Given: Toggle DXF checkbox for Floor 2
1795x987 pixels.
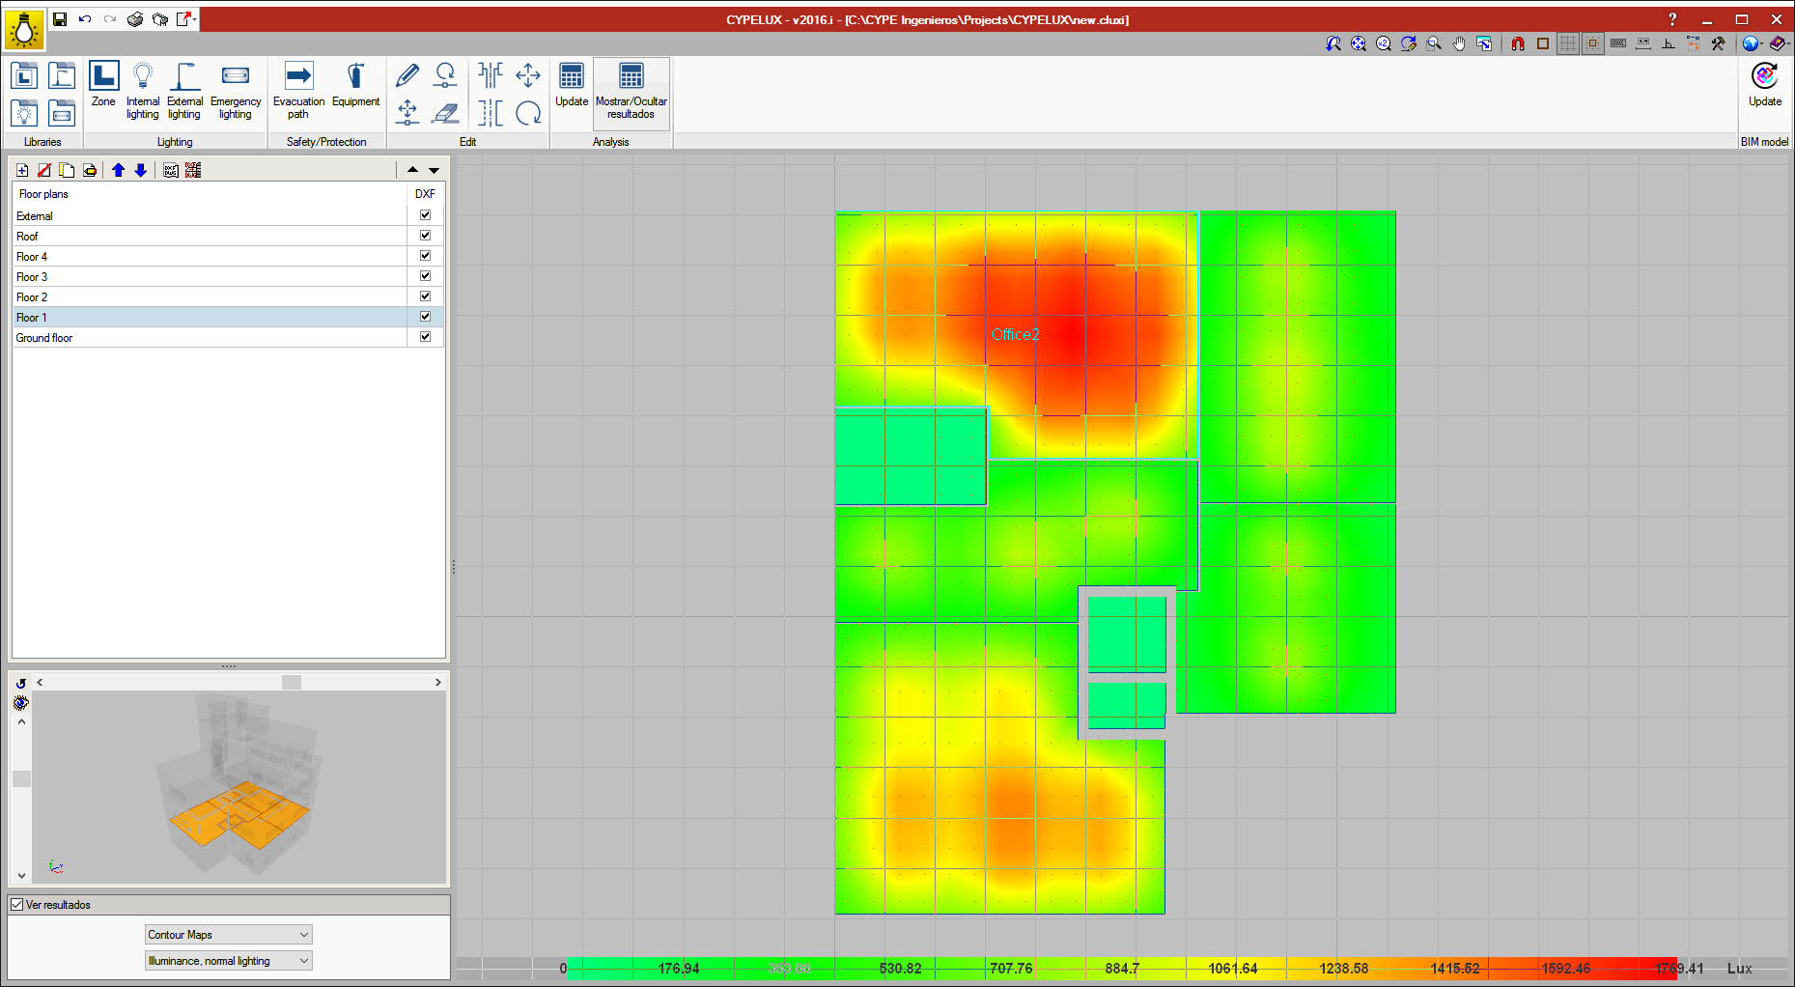Looking at the screenshot, I should tap(425, 296).
